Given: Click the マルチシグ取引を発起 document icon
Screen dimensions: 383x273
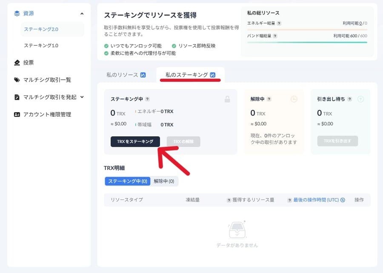Looking at the screenshot, I should click(17, 97).
